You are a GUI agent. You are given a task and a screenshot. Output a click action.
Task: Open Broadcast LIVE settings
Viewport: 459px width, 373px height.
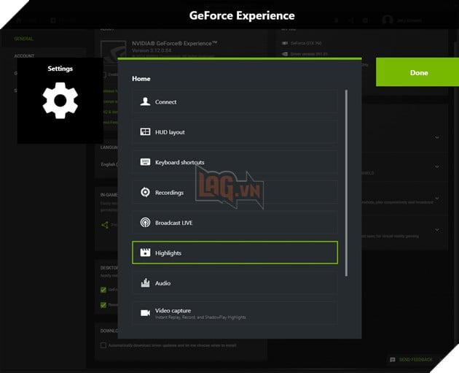coord(235,223)
